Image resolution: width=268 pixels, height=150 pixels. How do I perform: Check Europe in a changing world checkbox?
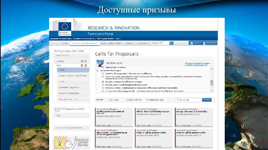103,91
